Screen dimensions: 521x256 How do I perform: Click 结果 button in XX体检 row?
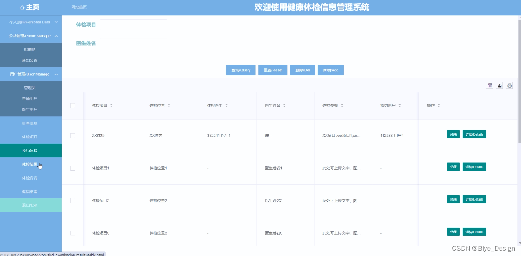(x=453, y=134)
